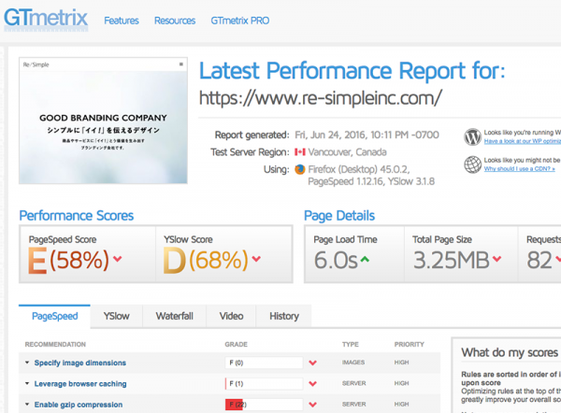Screen dimensions: 561x413
Task: Click the PageSpeed Score down arrow
Action: 118,259
